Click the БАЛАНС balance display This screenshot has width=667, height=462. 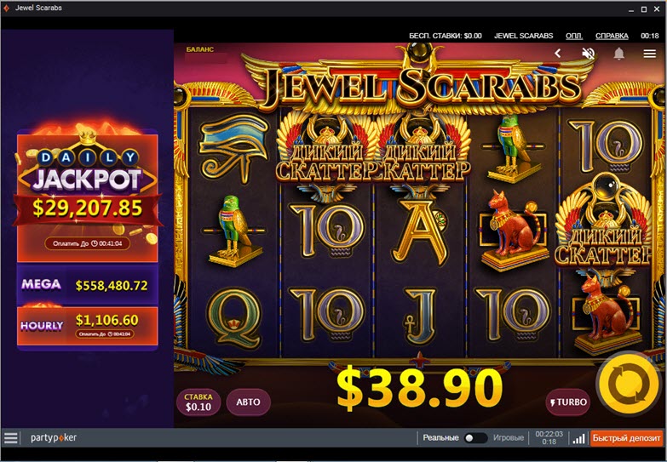(x=205, y=55)
